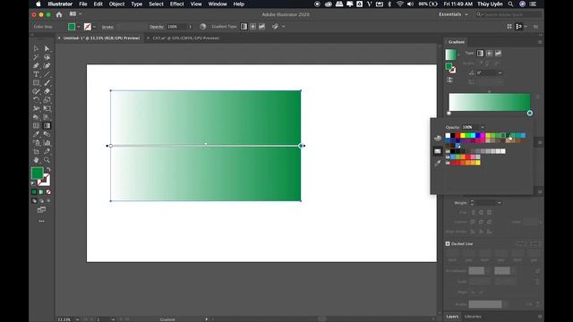Screen dimensions: 573x322
Task: Choose Linear Gradient in Gradient panel
Action: tap(480, 54)
